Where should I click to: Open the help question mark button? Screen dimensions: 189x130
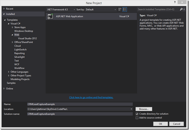(x=175, y=2)
